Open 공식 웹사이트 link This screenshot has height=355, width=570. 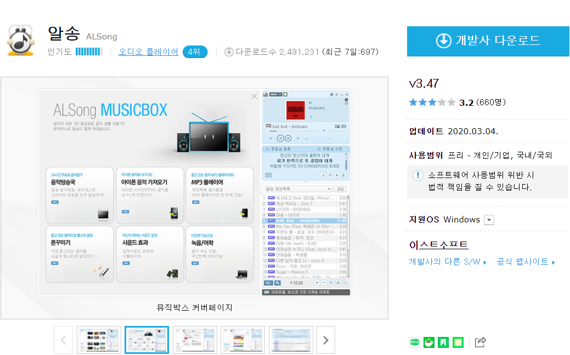(526, 262)
